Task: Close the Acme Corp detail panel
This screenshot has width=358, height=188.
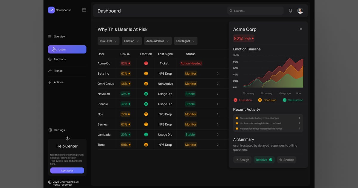Action: coord(301,29)
